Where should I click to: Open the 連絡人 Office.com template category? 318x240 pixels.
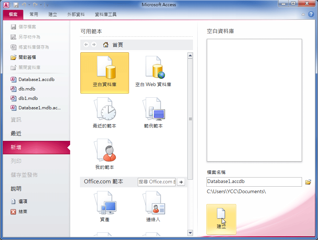pos(153,207)
